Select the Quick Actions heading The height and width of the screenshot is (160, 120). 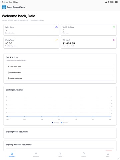12,57
